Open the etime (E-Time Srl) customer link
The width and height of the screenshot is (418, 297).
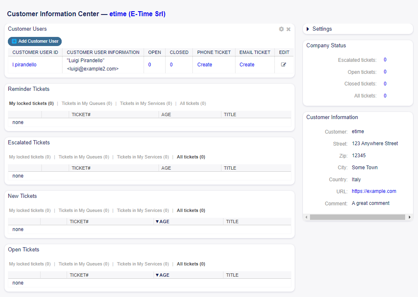(x=137, y=14)
